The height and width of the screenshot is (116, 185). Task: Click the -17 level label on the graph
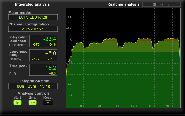click(x=69, y=28)
